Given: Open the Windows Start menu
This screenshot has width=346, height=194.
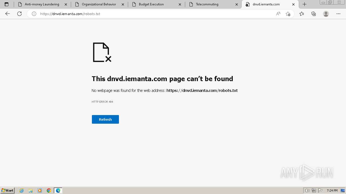Looking at the screenshot, I should pos(8,190).
